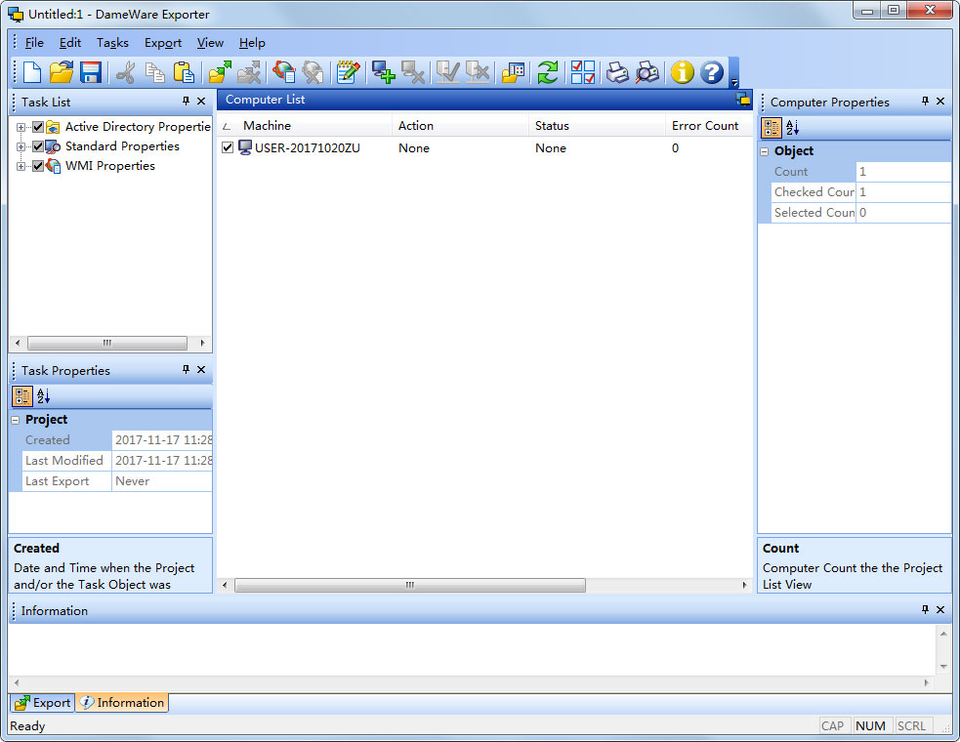Save project using the floppy disk icon

91,72
